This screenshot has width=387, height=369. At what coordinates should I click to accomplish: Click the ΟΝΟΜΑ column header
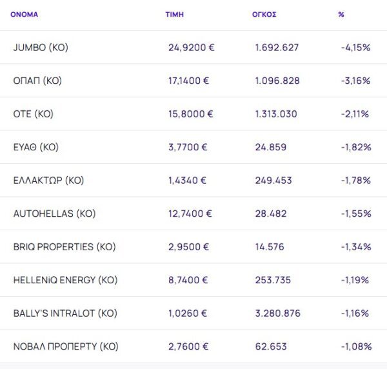pyautogui.click(x=24, y=14)
